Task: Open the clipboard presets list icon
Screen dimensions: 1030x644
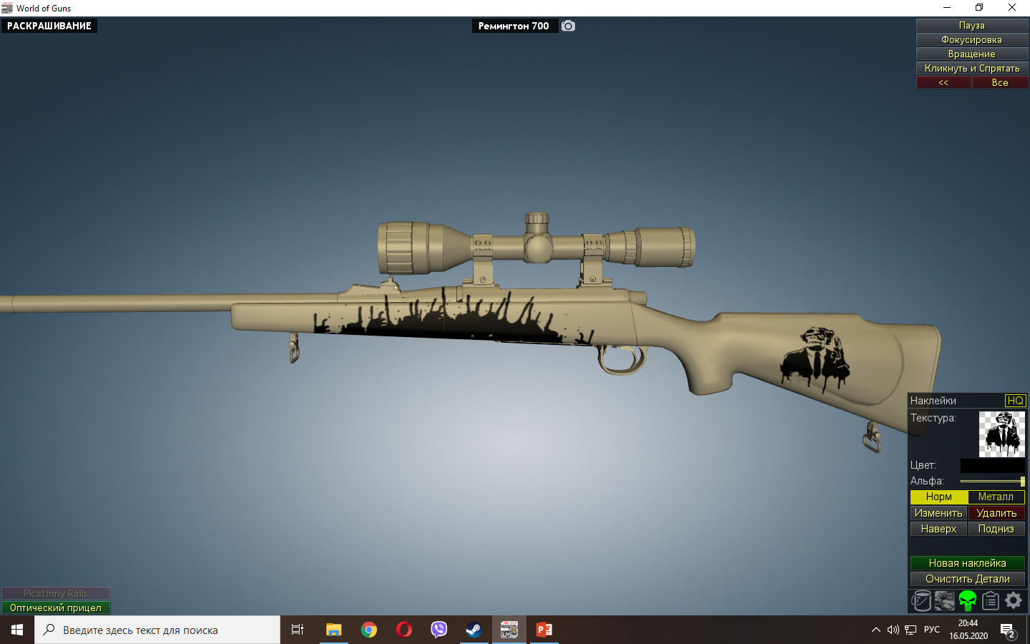Action: (x=990, y=601)
